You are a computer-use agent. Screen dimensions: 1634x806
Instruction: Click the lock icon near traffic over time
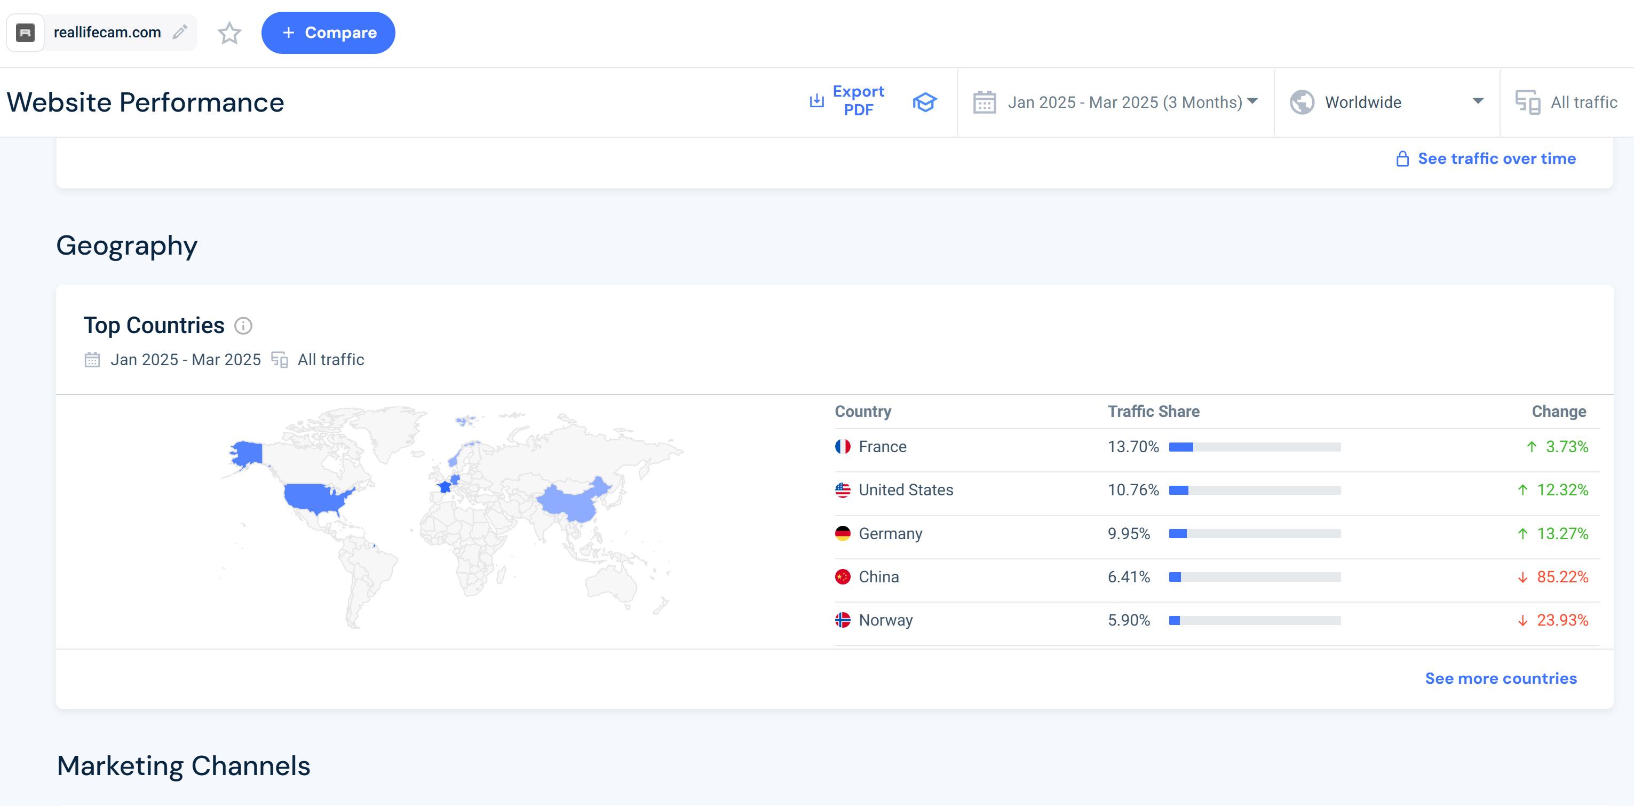pos(1402,159)
